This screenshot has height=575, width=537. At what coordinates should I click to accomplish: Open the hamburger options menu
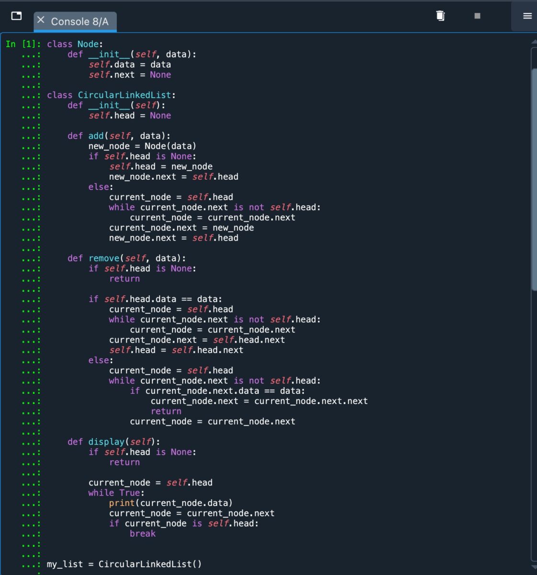(x=527, y=16)
